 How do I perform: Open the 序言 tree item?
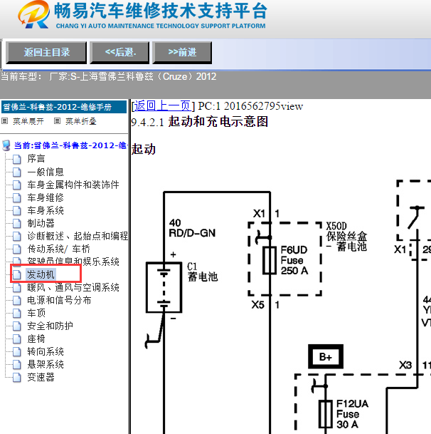[x=36, y=159]
